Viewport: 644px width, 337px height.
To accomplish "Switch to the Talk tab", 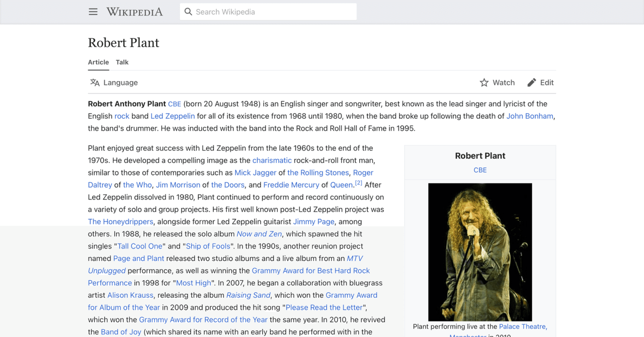I will point(122,62).
